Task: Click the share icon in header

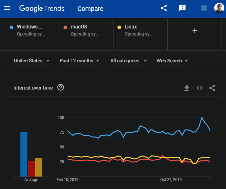Action: (x=164, y=8)
